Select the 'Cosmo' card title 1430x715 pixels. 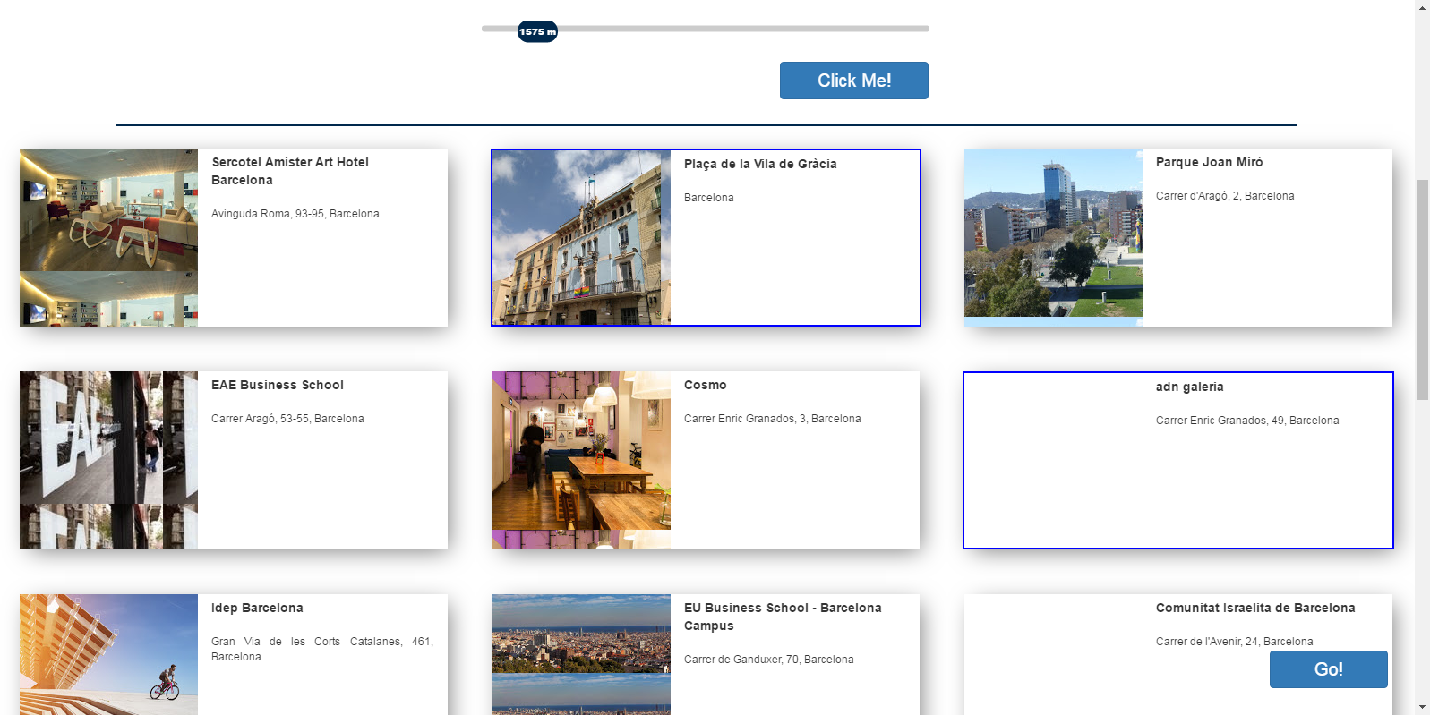pos(706,385)
